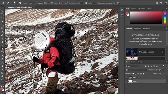168x94 pixels.
Task: Select the Crop tool
Action: coord(2,25)
